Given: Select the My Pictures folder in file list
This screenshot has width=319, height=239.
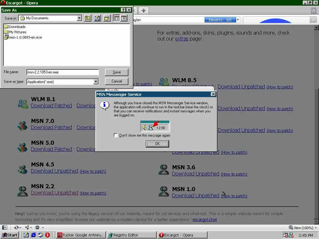Looking at the screenshot, I should click(x=15, y=32).
